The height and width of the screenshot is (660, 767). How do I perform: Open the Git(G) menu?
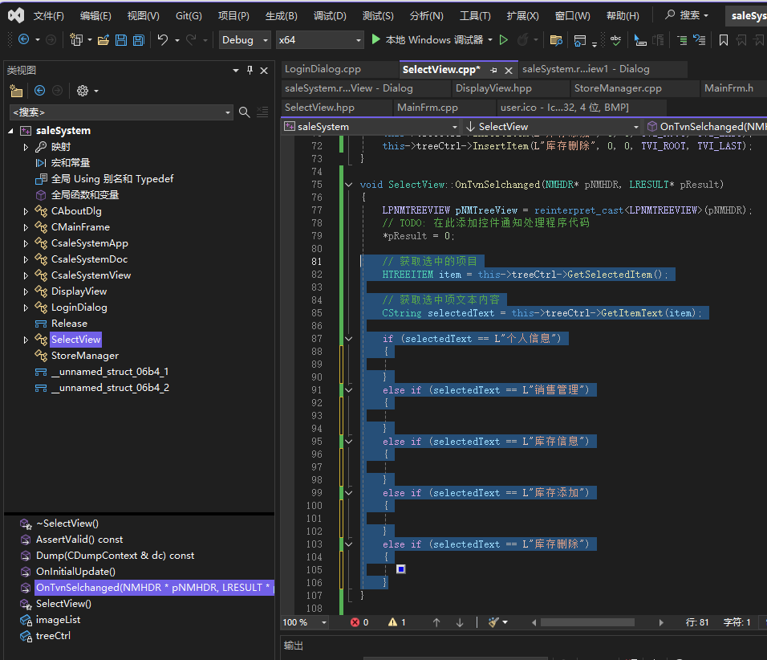pyautogui.click(x=189, y=16)
